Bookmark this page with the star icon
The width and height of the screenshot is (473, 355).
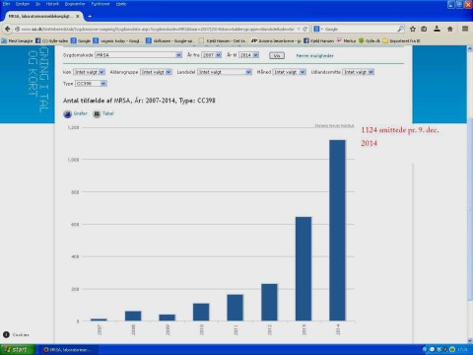(x=413, y=29)
